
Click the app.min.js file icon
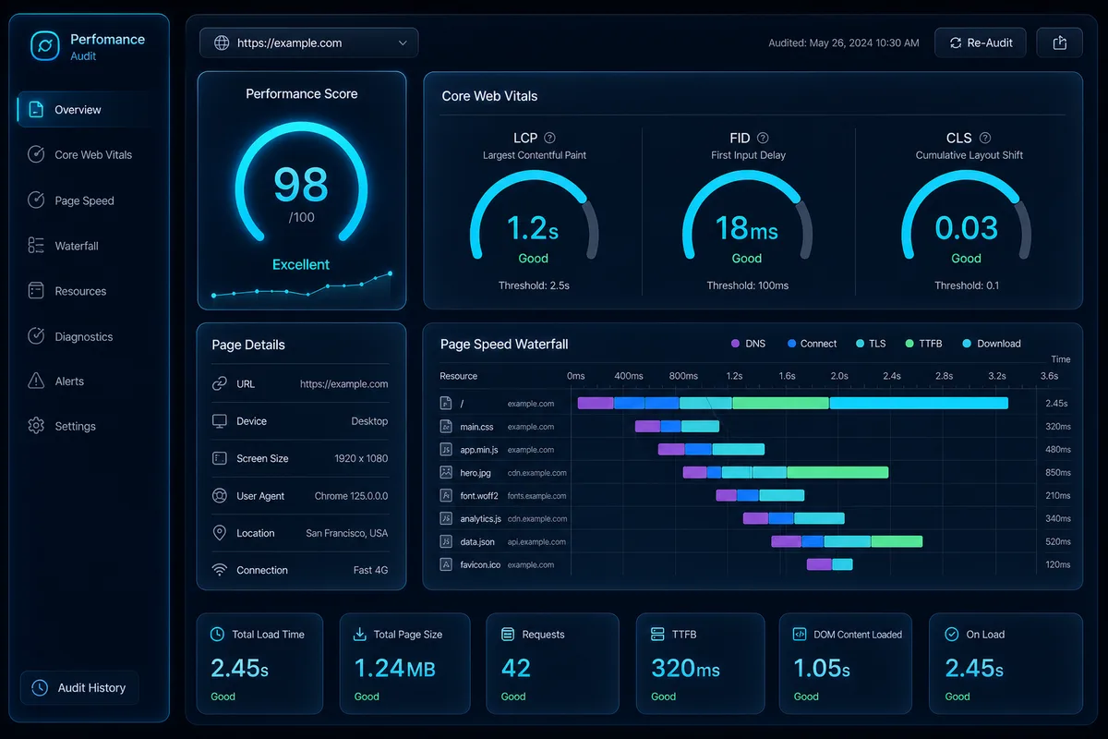click(446, 450)
